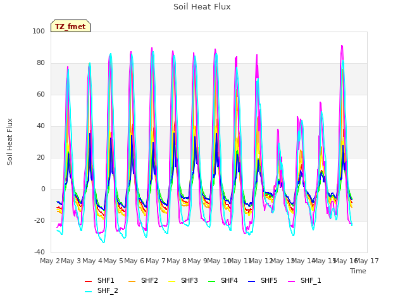Click the SHF3 legend label
Image resolution: width=405 pixels, height=303 pixels.
pyautogui.click(x=189, y=280)
